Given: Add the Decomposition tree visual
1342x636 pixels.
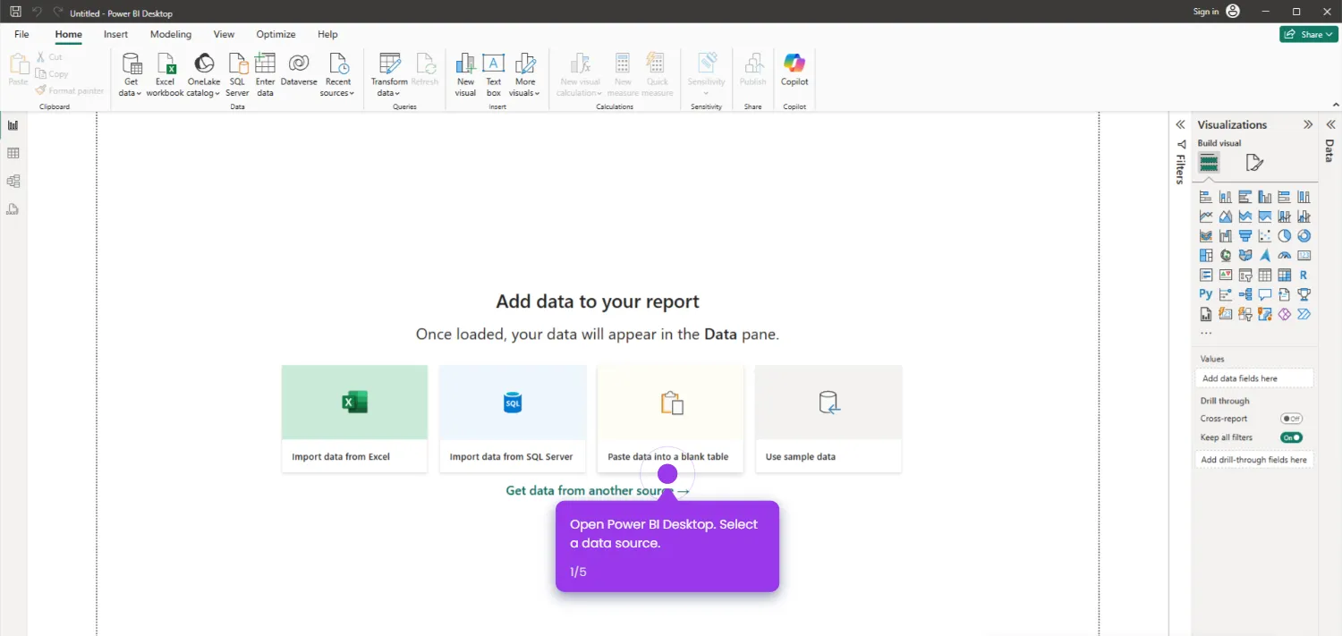Looking at the screenshot, I should point(1245,294).
